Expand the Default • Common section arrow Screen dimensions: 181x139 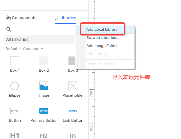(x=42, y=49)
